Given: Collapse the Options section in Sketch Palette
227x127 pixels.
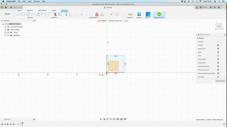Looking at the screenshot, I should click(198, 38).
